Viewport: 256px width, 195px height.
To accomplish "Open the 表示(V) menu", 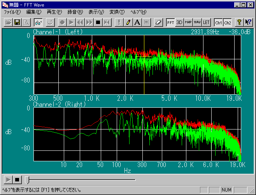I will click(x=96, y=12).
